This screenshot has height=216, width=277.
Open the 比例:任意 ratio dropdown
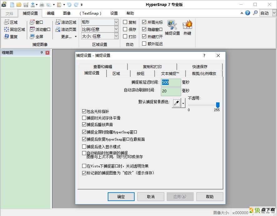[x=116, y=29]
